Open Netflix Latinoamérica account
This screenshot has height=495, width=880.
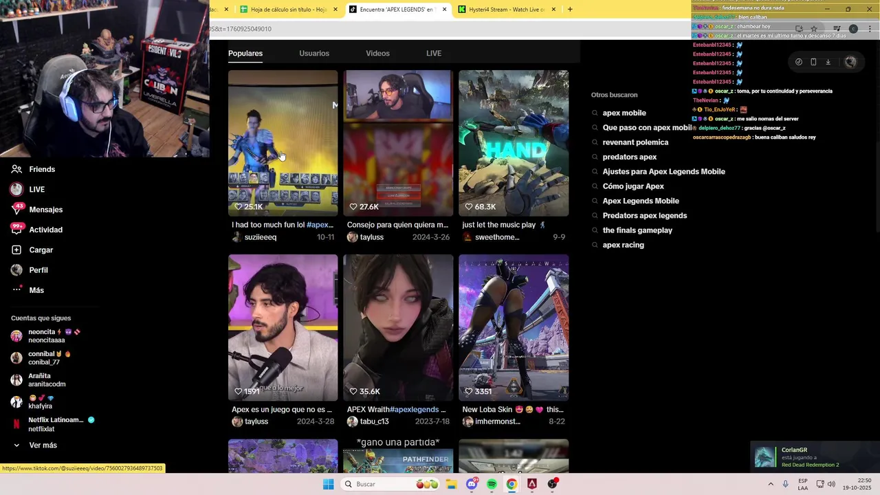pos(52,424)
